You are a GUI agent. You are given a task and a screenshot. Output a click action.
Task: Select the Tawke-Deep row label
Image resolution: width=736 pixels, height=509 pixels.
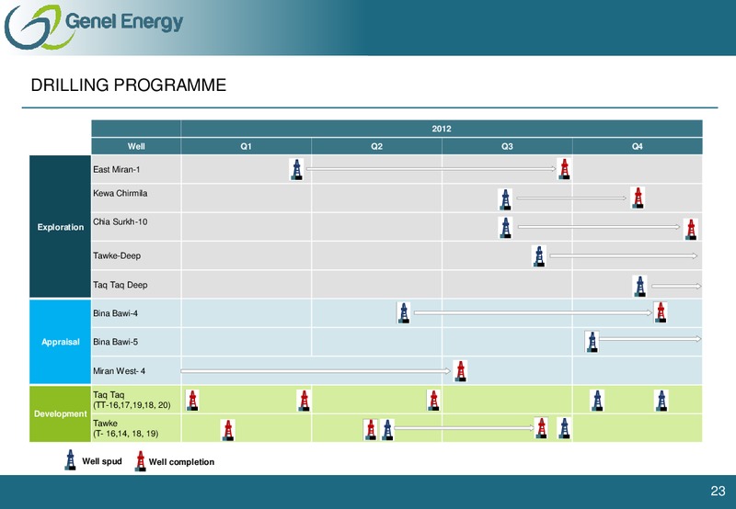pyautogui.click(x=117, y=256)
